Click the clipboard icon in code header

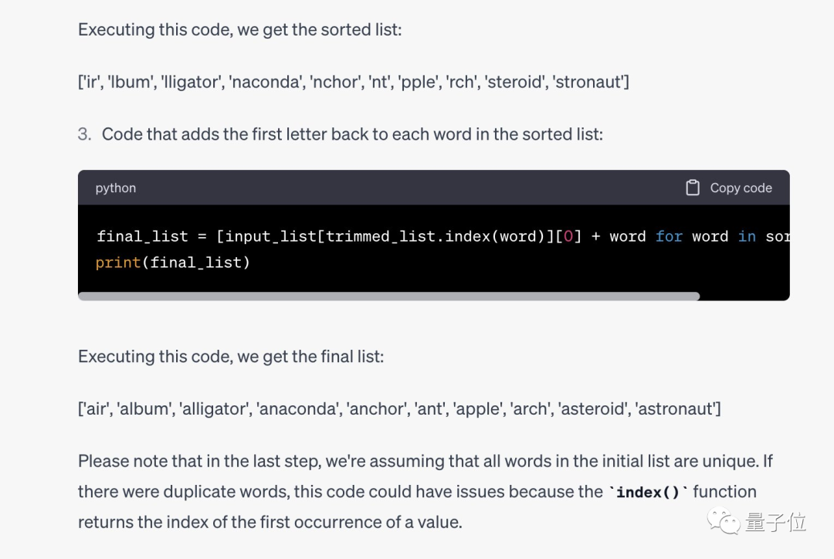693,188
